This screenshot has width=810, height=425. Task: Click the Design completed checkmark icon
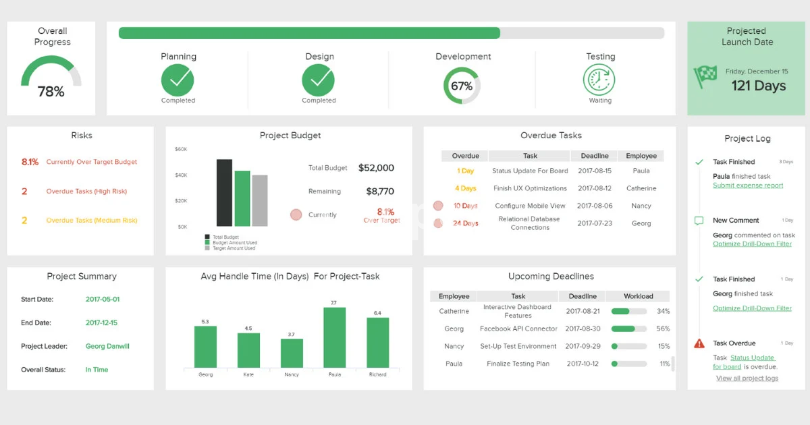(x=319, y=80)
